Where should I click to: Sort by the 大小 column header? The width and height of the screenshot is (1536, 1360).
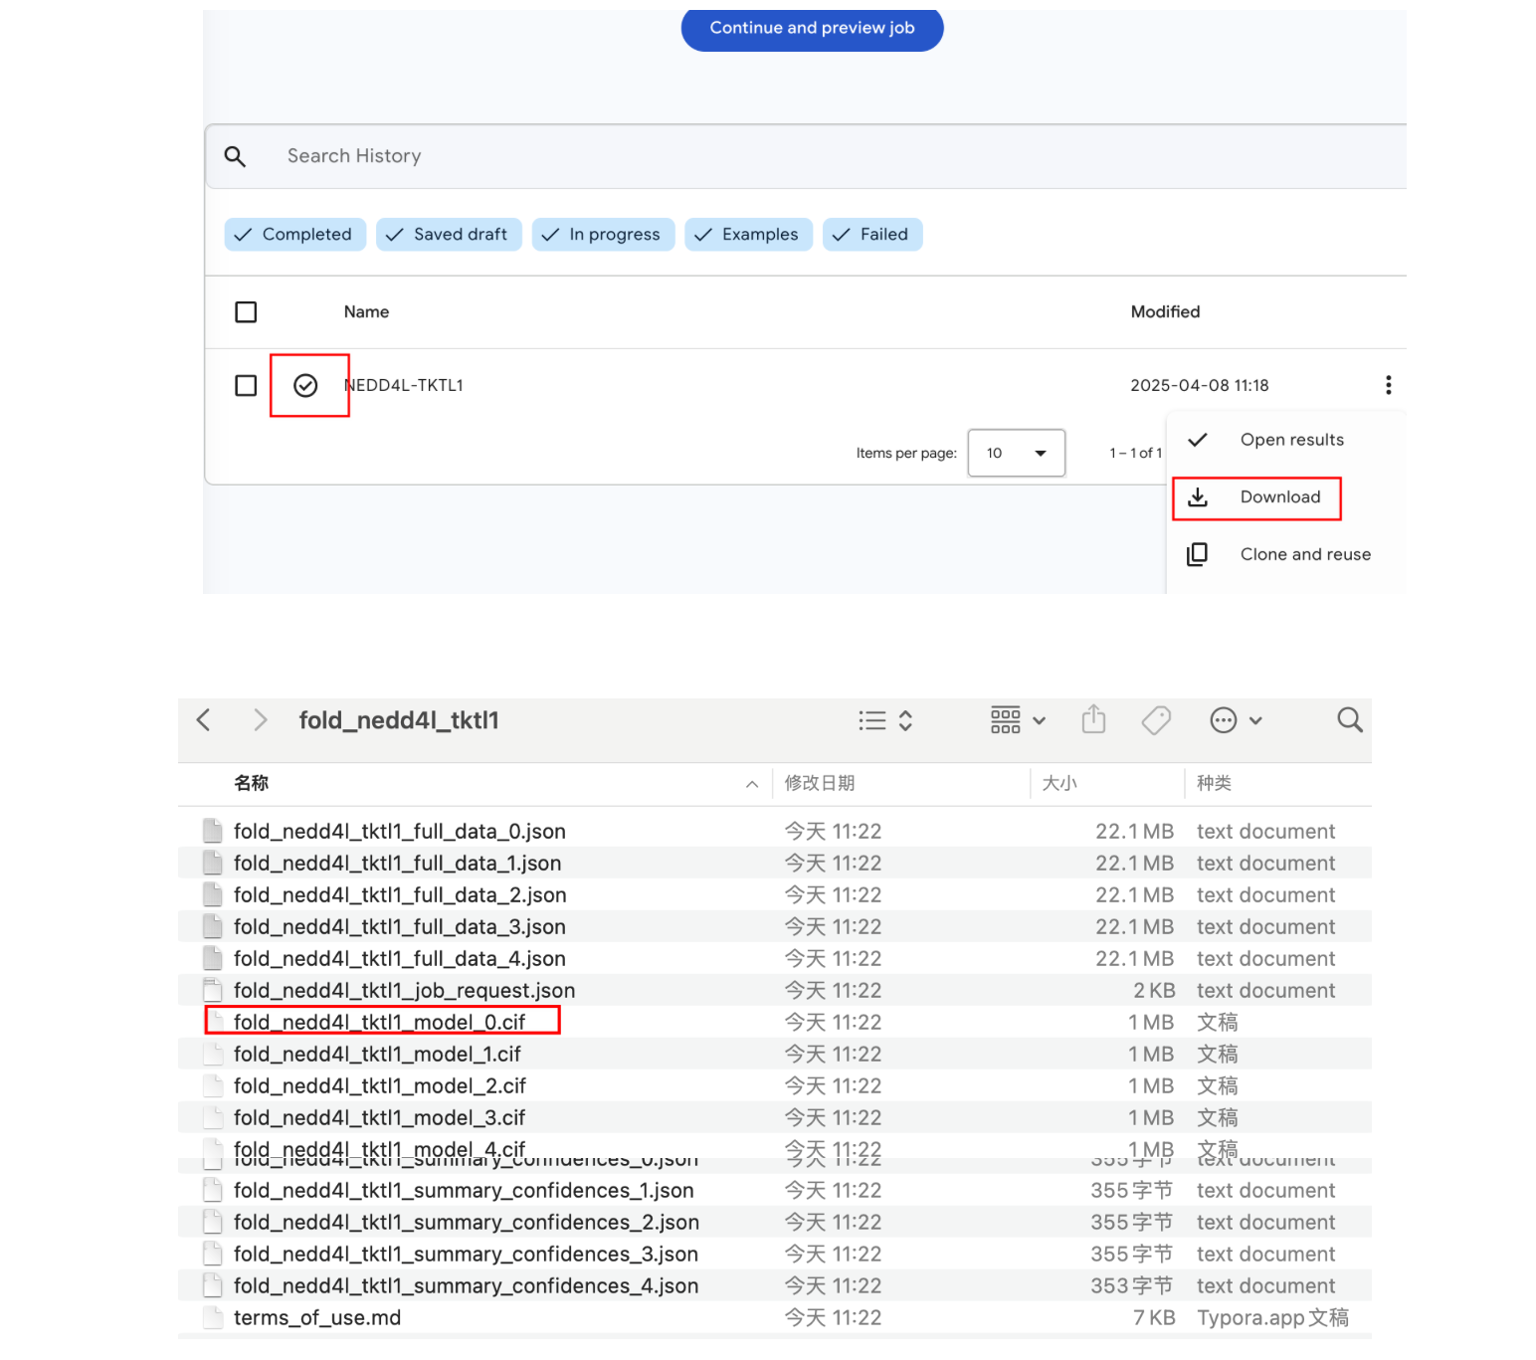(1059, 784)
